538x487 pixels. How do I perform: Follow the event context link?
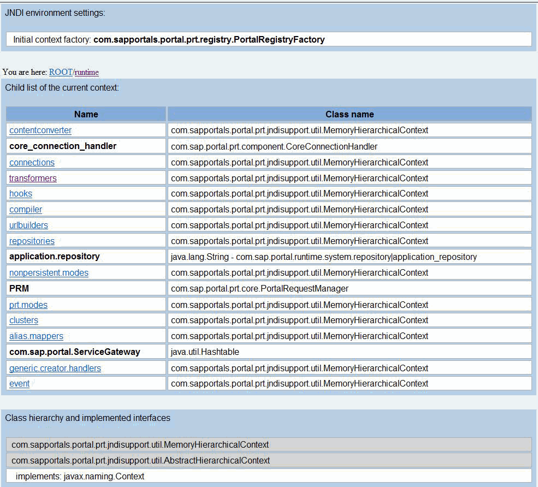pos(20,384)
